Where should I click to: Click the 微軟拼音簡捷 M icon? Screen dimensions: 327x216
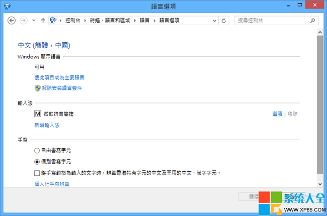38,114
